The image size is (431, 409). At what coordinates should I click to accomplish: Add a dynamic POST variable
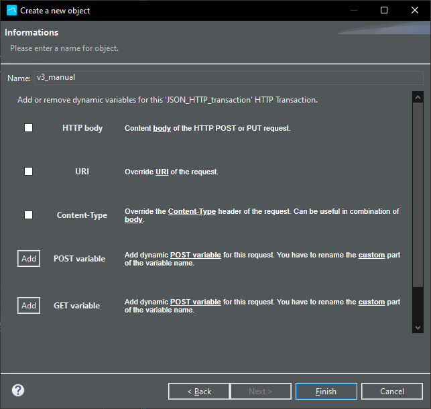coord(29,258)
